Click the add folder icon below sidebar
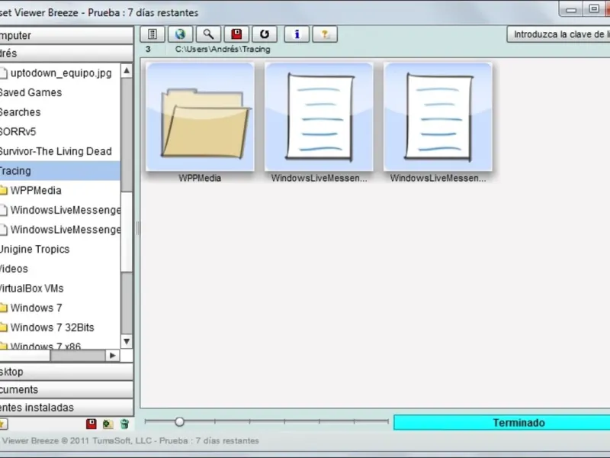The height and width of the screenshot is (458, 610). [x=108, y=424]
